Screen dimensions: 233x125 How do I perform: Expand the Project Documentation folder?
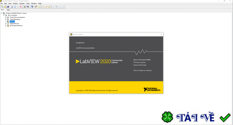6,17
